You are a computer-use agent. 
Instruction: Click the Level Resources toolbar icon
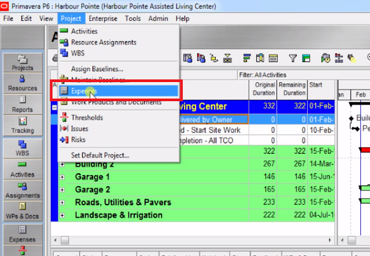click(339, 58)
